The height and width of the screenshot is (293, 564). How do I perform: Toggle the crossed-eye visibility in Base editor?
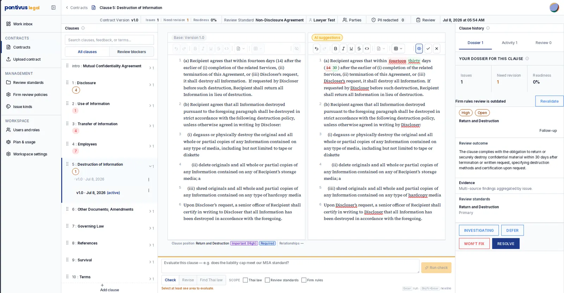point(297,49)
